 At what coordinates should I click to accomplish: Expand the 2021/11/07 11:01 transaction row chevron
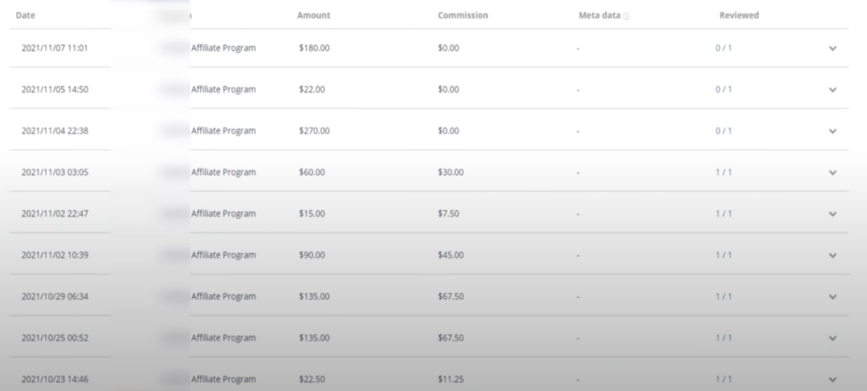[x=832, y=48]
